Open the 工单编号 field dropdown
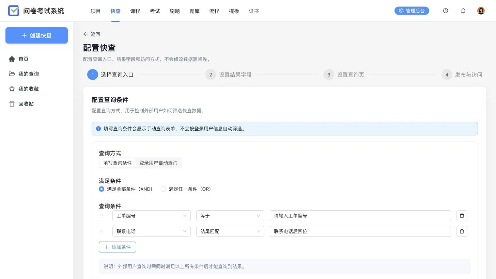 point(152,216)
